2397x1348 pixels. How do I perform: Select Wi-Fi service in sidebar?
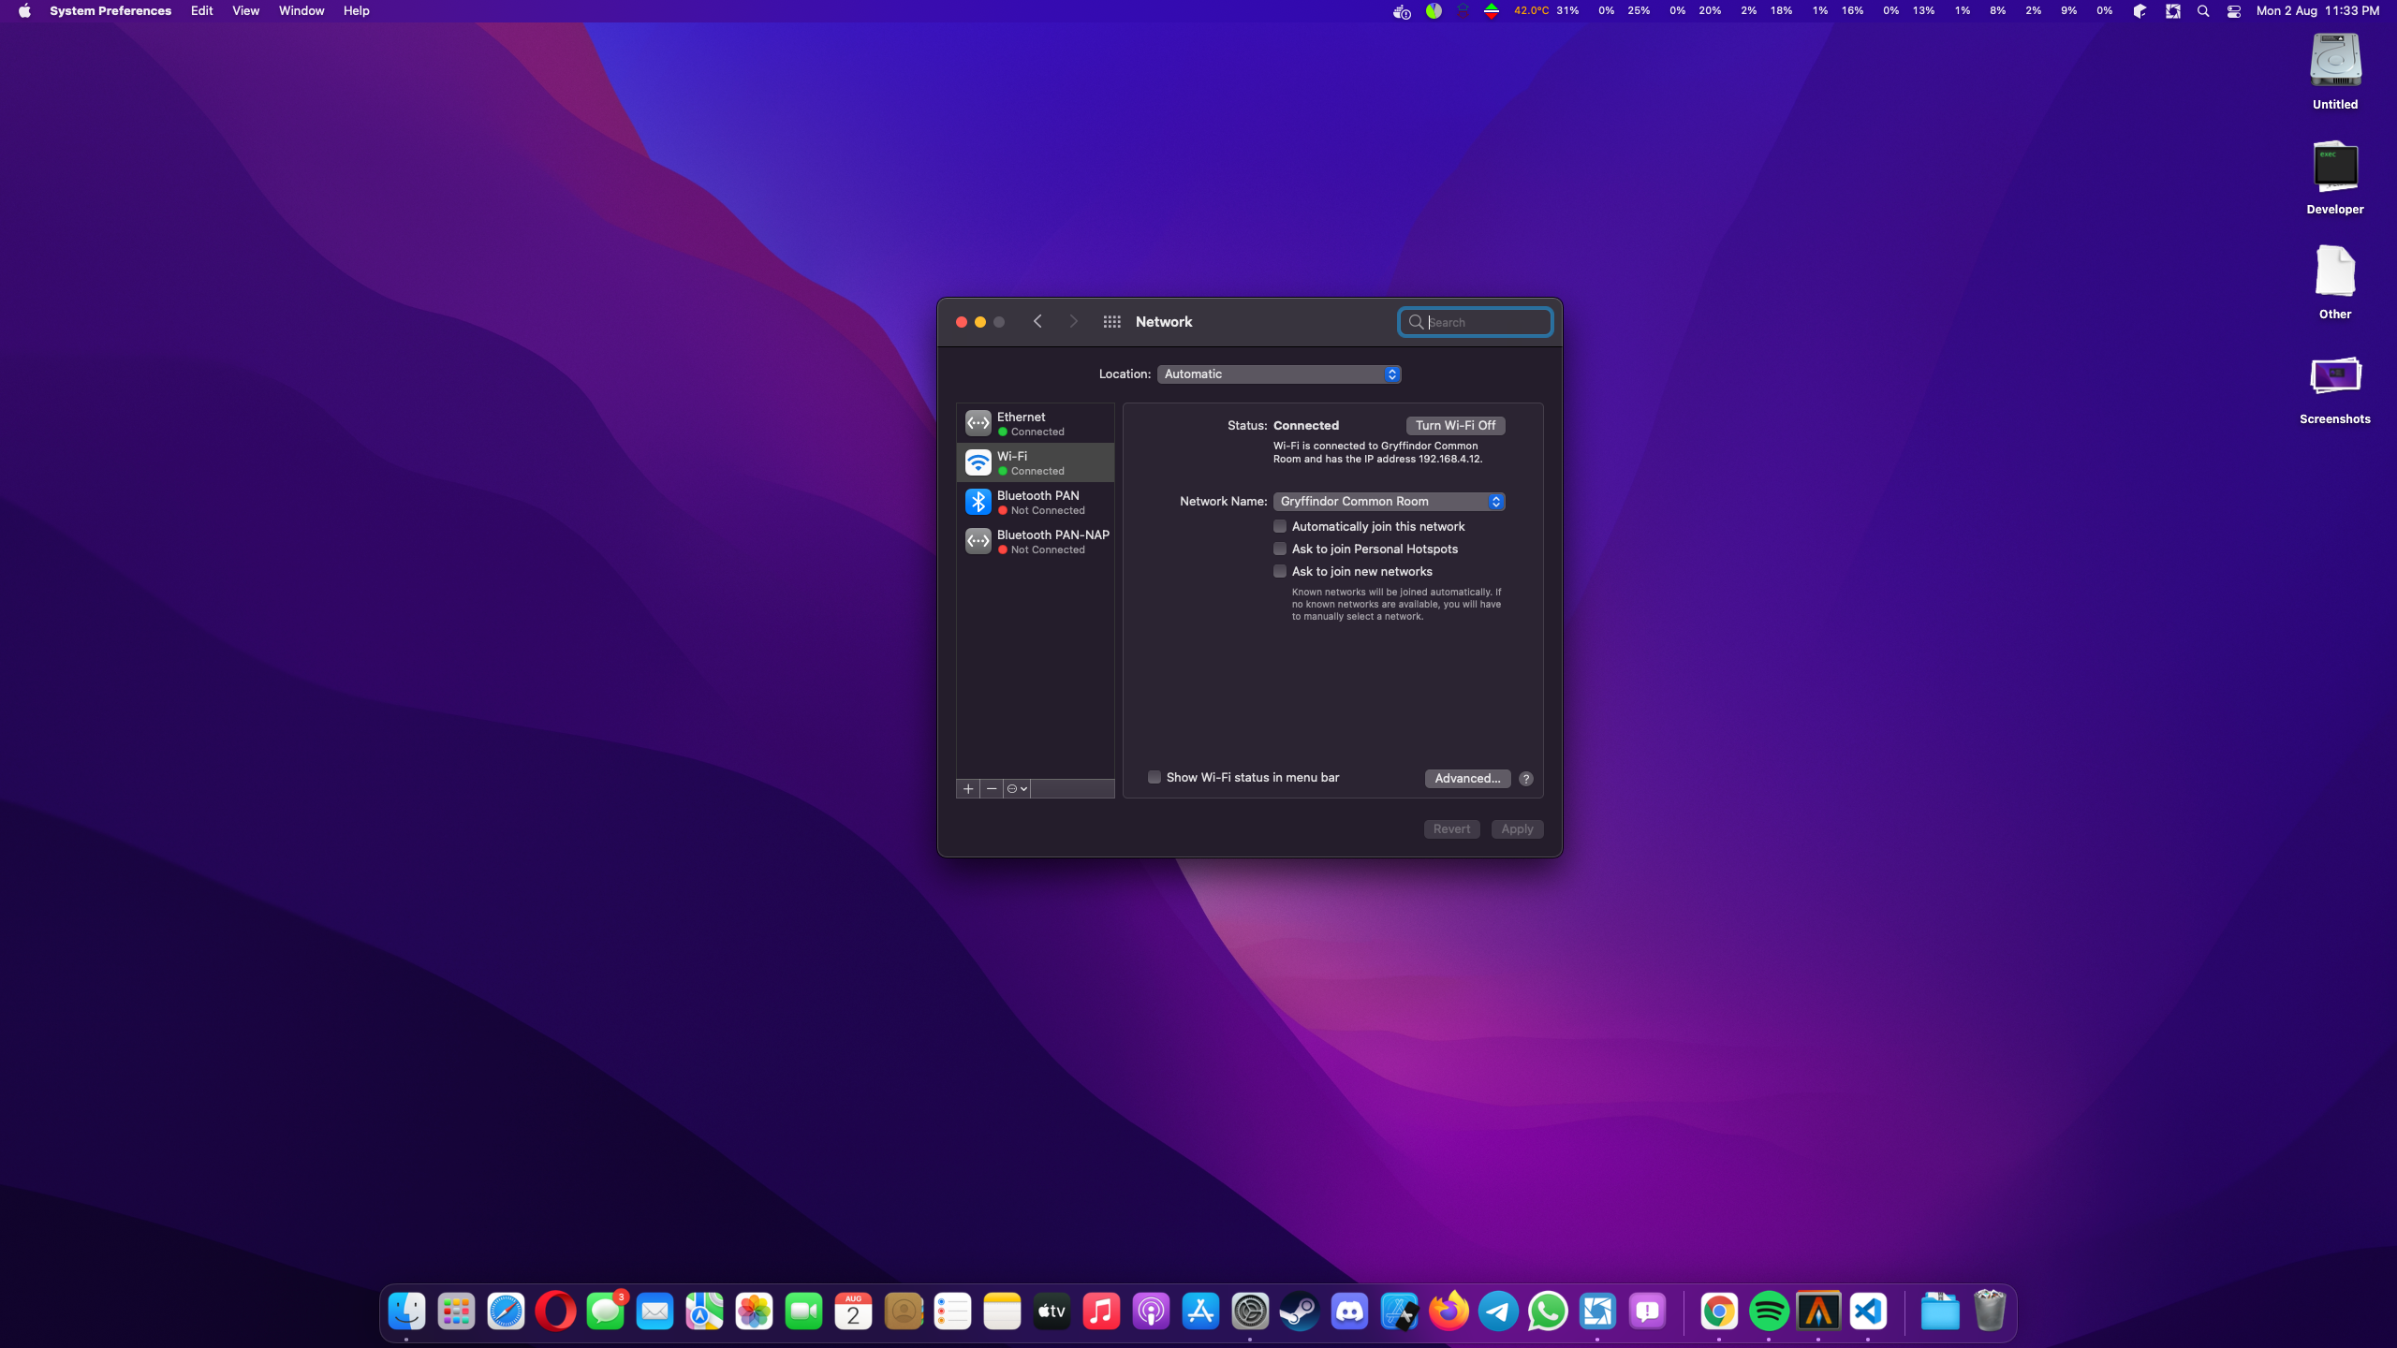(x=1035, y=462)
